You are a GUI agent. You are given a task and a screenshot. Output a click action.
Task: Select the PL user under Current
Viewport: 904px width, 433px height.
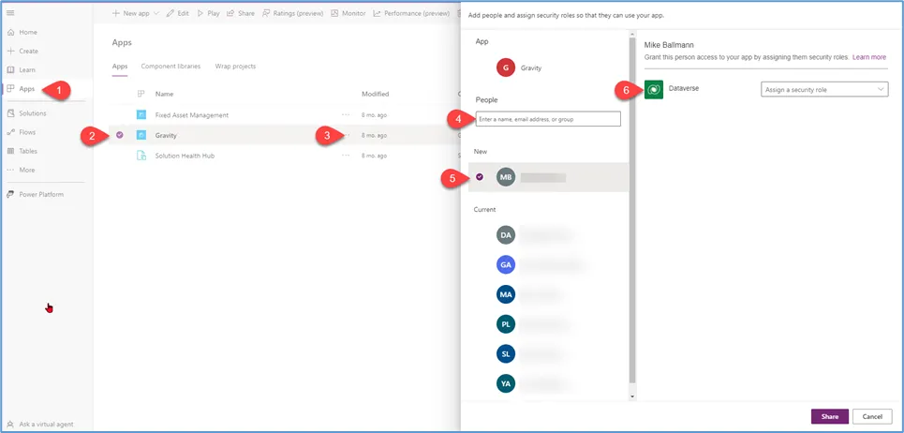[506, 324]
